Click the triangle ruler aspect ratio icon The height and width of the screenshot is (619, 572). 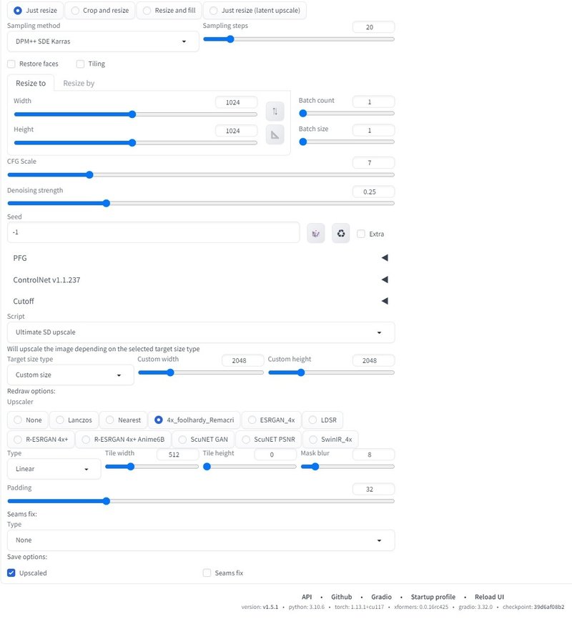point(275,134)
